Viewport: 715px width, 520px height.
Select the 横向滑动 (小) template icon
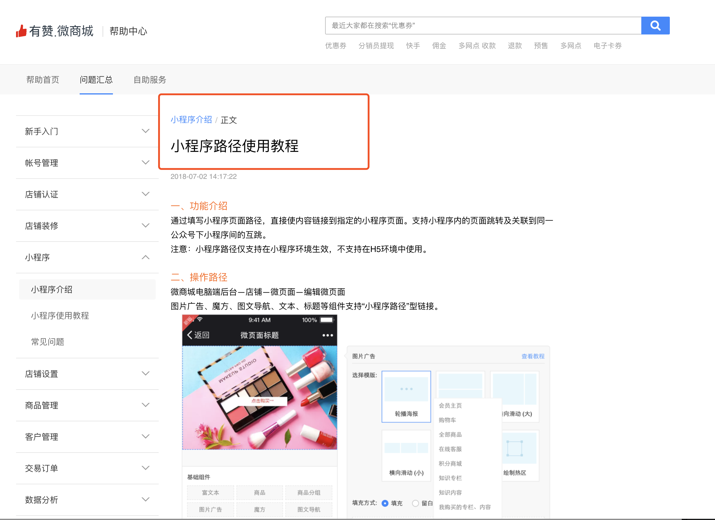406,448
